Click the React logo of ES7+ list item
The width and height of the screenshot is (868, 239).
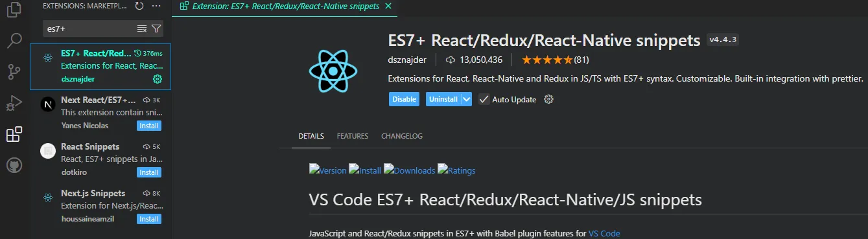(47, 58)
